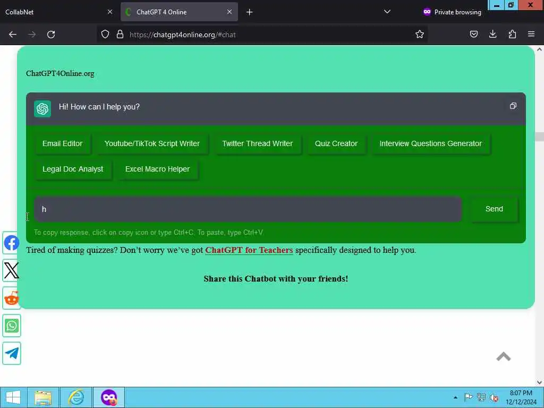Select the Quiz Creator prompt
This screenshot has width=544, height=408.
point(336,143)
